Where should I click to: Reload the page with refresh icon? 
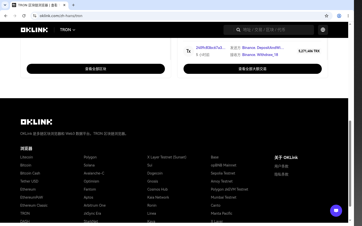tap(24, 16)
